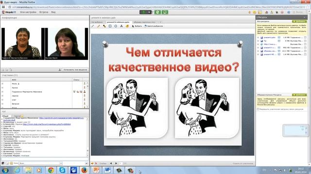Tick checkbox for the 952 KB resource row

click(305, 47)
